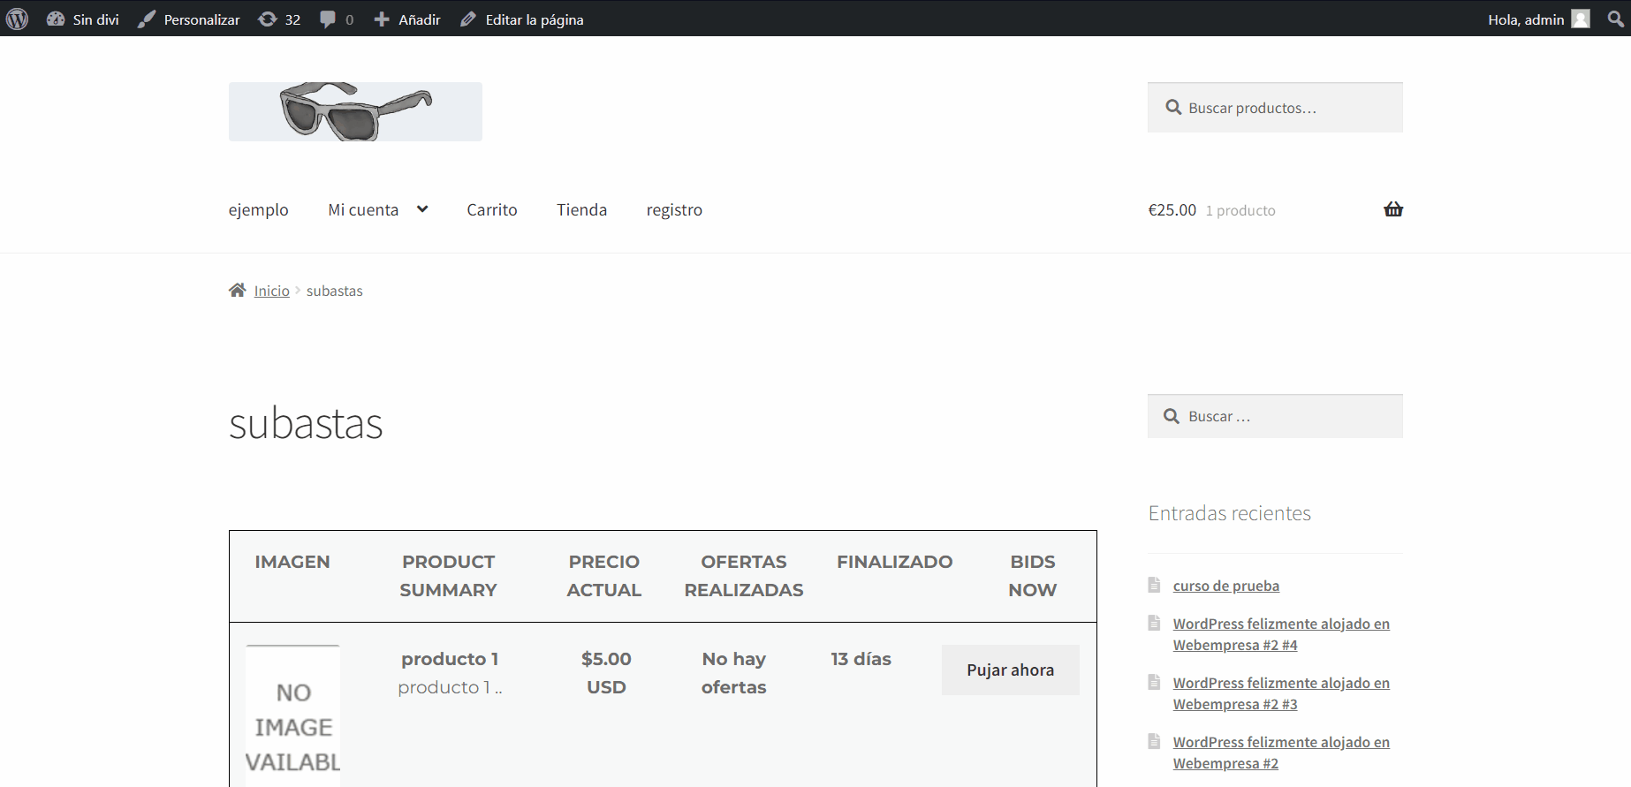Go to the Tienda menu item
Image resolution: width=1631 pixels, height=787 pixels.
581,209
